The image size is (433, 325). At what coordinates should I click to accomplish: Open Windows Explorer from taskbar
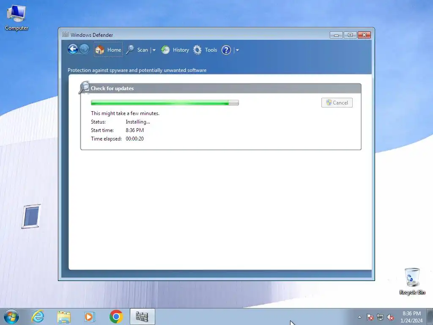tap(64, 317)
